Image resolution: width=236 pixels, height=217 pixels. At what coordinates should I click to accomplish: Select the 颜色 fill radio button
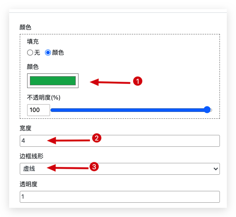pyautogui.click(x=48, y=53)
